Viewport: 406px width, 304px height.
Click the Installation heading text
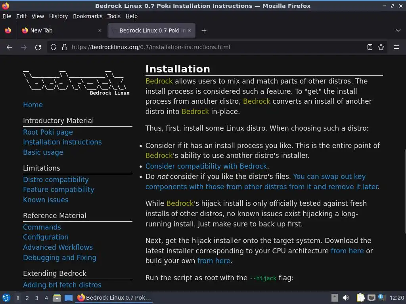click(x=178, y=69)
